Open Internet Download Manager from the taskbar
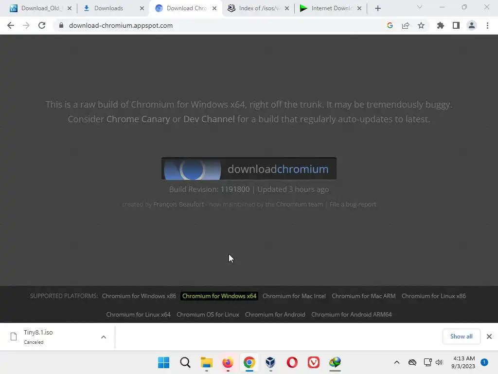The width and height of the screenshot is (498, 374). (x=335, y=362)
